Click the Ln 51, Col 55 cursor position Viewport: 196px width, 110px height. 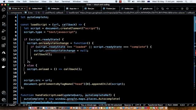[x=110, y=105]
